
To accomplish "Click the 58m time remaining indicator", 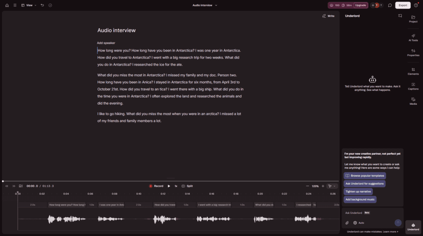I will pos(347,5).
